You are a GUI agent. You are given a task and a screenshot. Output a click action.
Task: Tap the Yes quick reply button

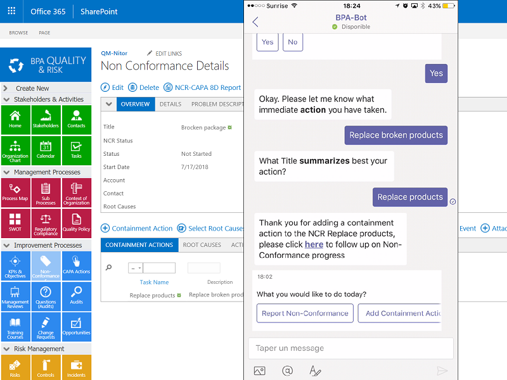[267, 42]
